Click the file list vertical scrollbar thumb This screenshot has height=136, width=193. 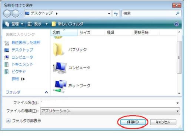179,57
